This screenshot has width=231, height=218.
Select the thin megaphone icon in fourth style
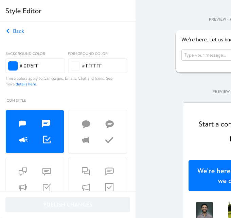(x=86, y=187)
